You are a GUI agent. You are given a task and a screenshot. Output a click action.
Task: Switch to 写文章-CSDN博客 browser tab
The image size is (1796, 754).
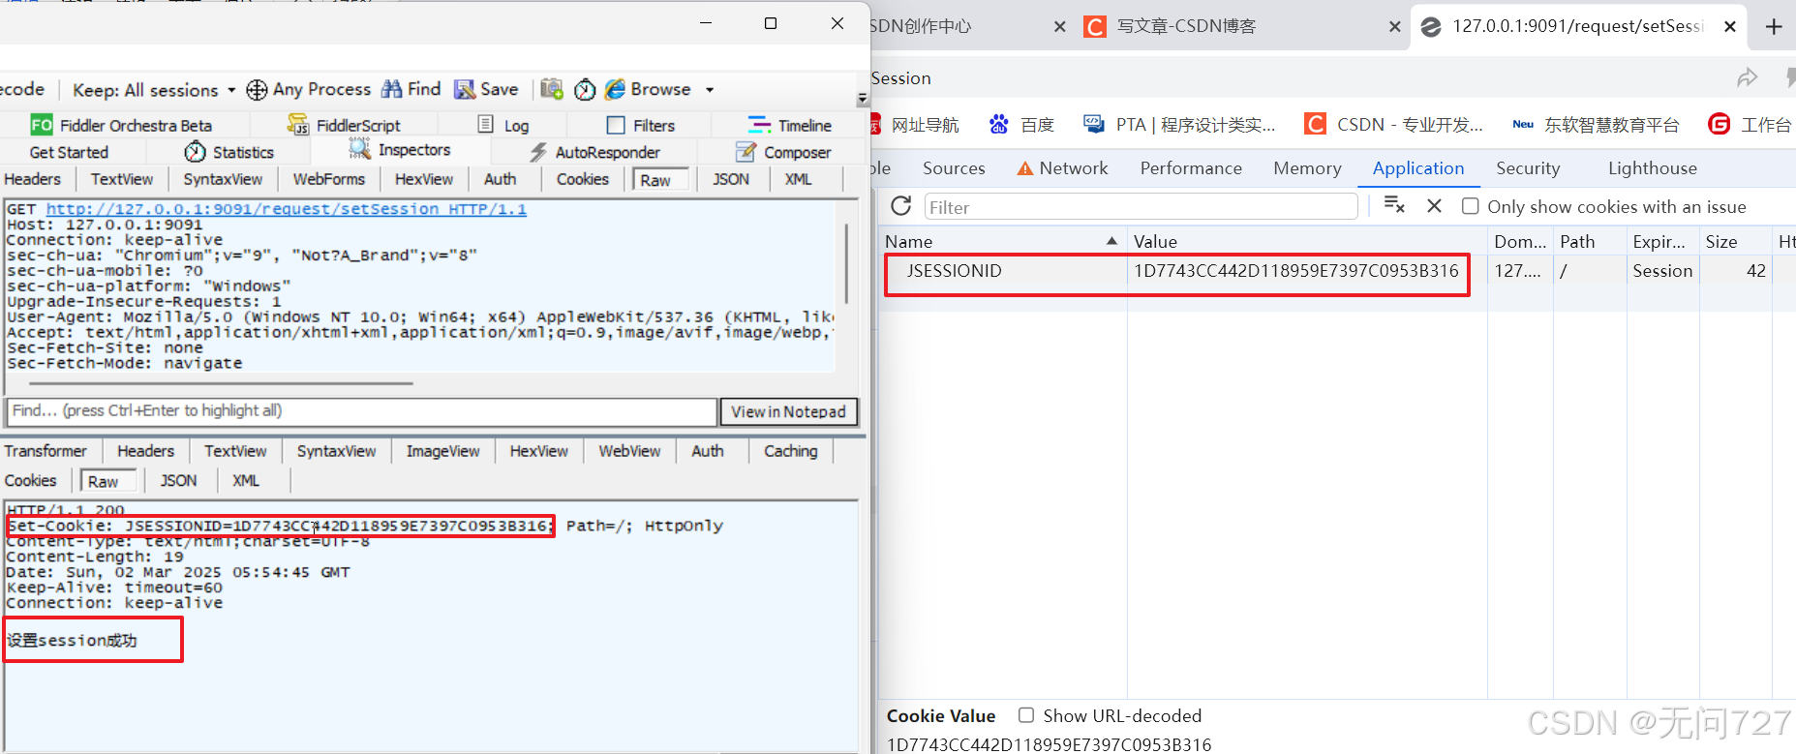(x=1186, y=26)
